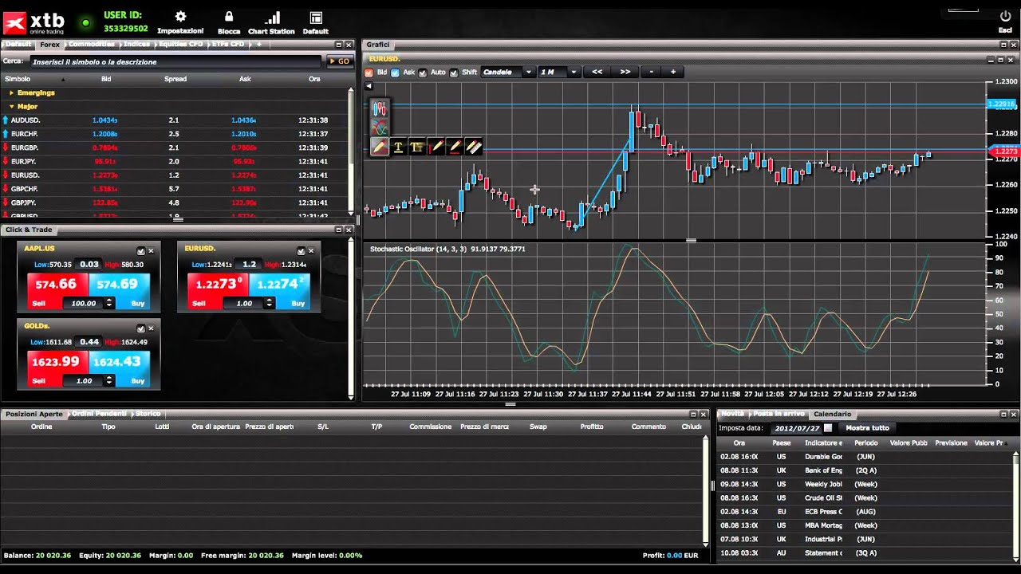Click the EURGBP down arrow icon
This screenshot has width=1021, height=574.
(x=6, y=147)
